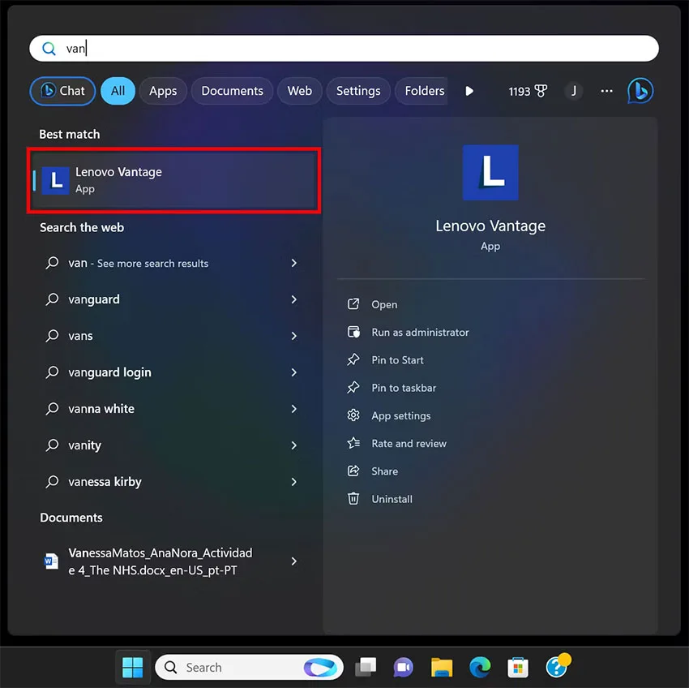689x688 pixels.
Task: Expand the VanessaMatos document chevron
Action: coord(294,561)
